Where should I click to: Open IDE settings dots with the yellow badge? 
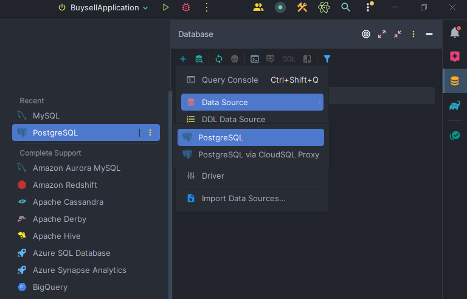coord(369,7)
